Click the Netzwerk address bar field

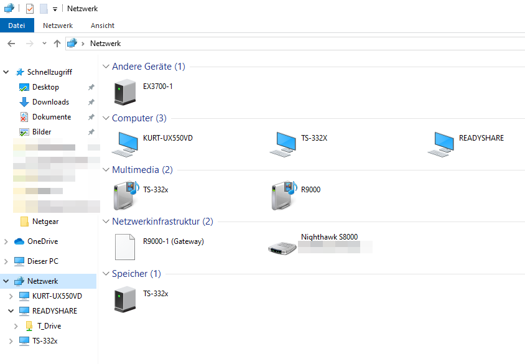299,44
